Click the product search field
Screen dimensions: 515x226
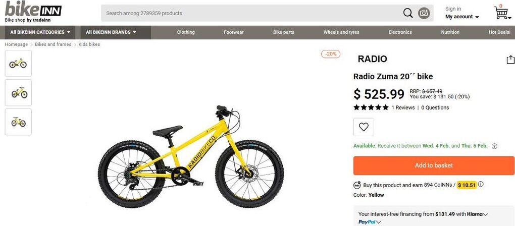click(x=251, y=13)
